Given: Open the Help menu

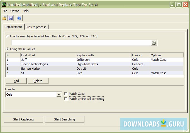Looking at the screenshot, I should point(25,11).
